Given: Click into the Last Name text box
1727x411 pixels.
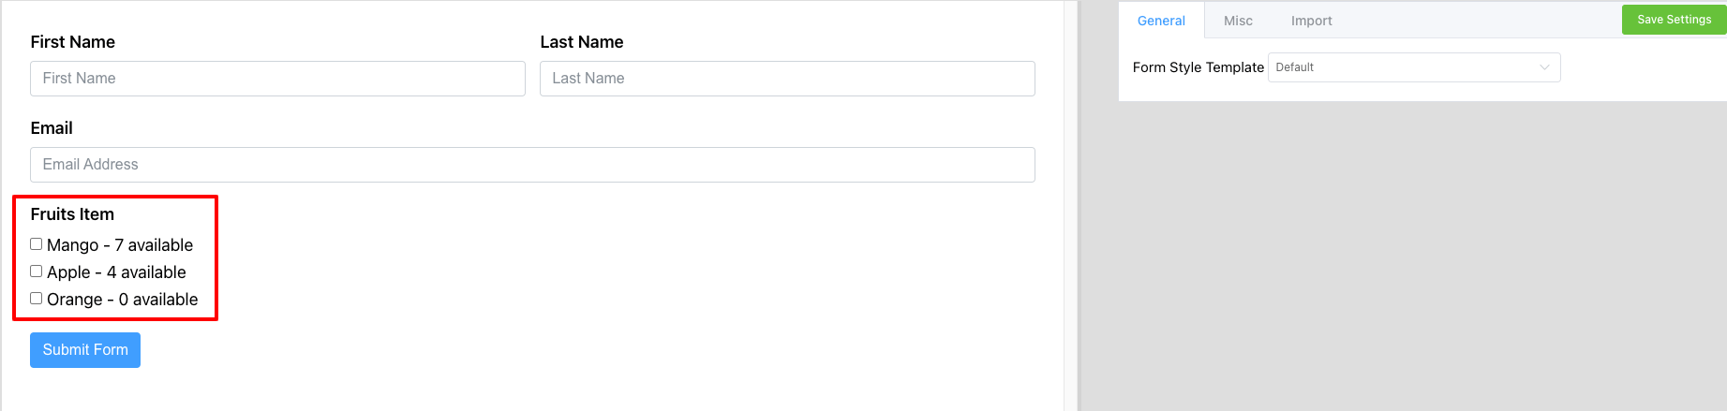Looking at the screenshot, I should (787, 79).
